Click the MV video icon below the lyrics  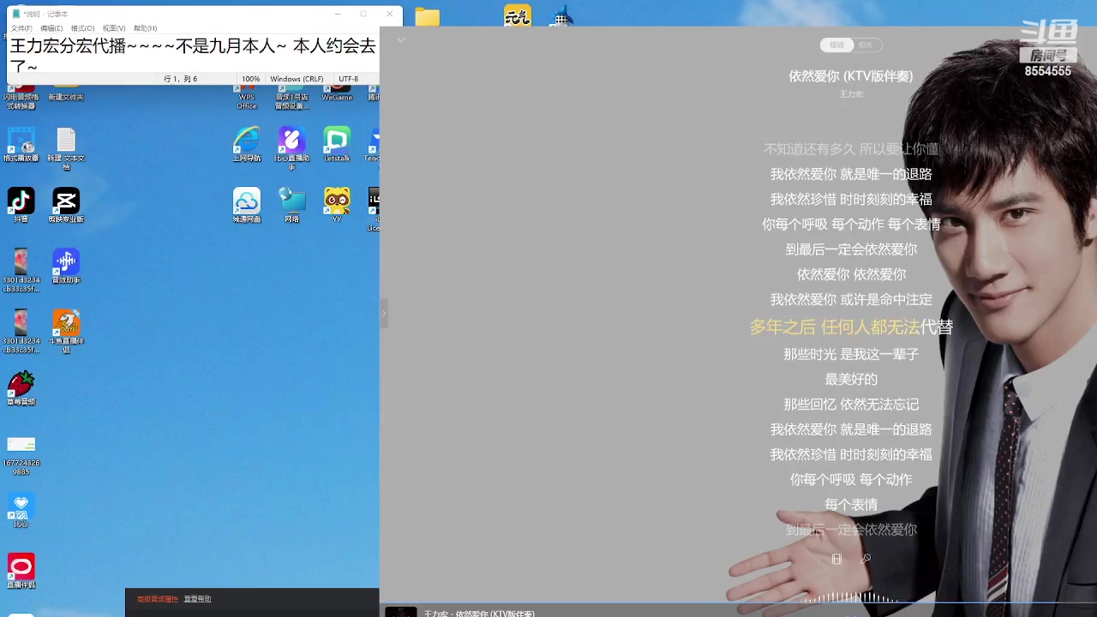[x=836, y=559]
